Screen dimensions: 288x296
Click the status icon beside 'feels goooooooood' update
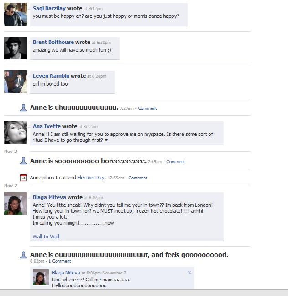tap(24, 255)
